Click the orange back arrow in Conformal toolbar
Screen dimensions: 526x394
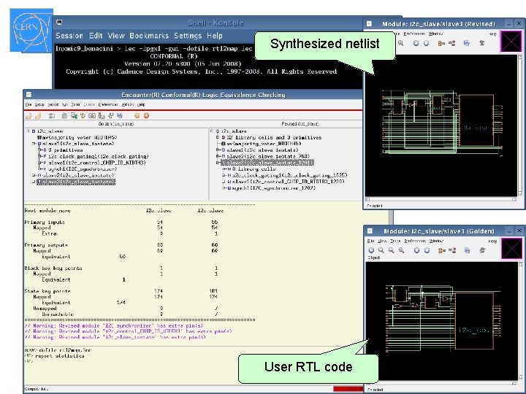click(x=137, y=116)
